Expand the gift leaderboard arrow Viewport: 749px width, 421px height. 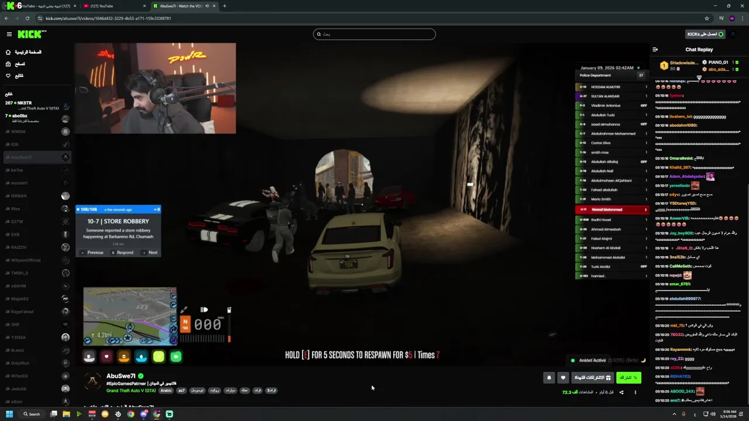[x=699, y=77]
